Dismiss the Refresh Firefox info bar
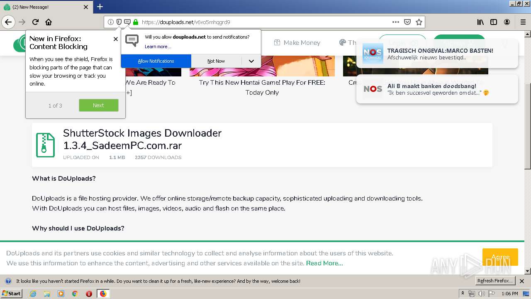This screenshot has height=299, width=531. coord(522,281)
